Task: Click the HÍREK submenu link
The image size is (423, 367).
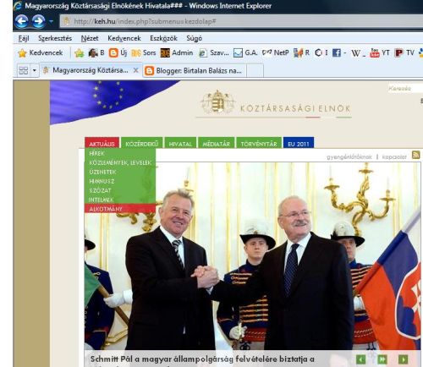Action: pos(96,153)
